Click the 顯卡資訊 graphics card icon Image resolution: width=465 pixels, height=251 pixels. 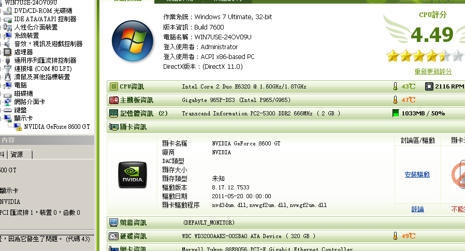(x=113, y=127)
